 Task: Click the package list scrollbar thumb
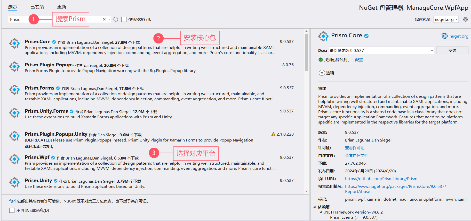tap(306, 52)
